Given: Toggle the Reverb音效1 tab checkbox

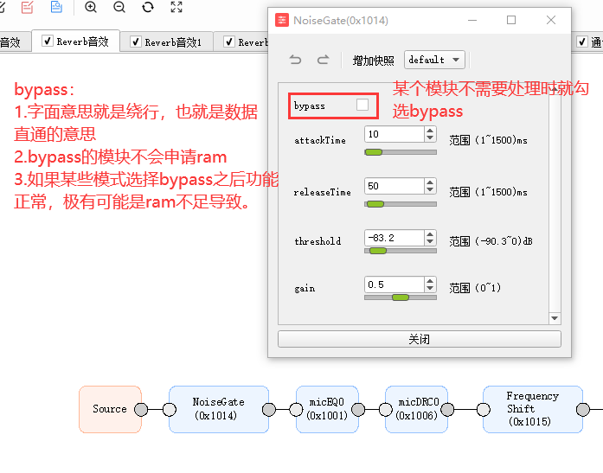Looking at the screenshot, I should [x=135, y=42].
